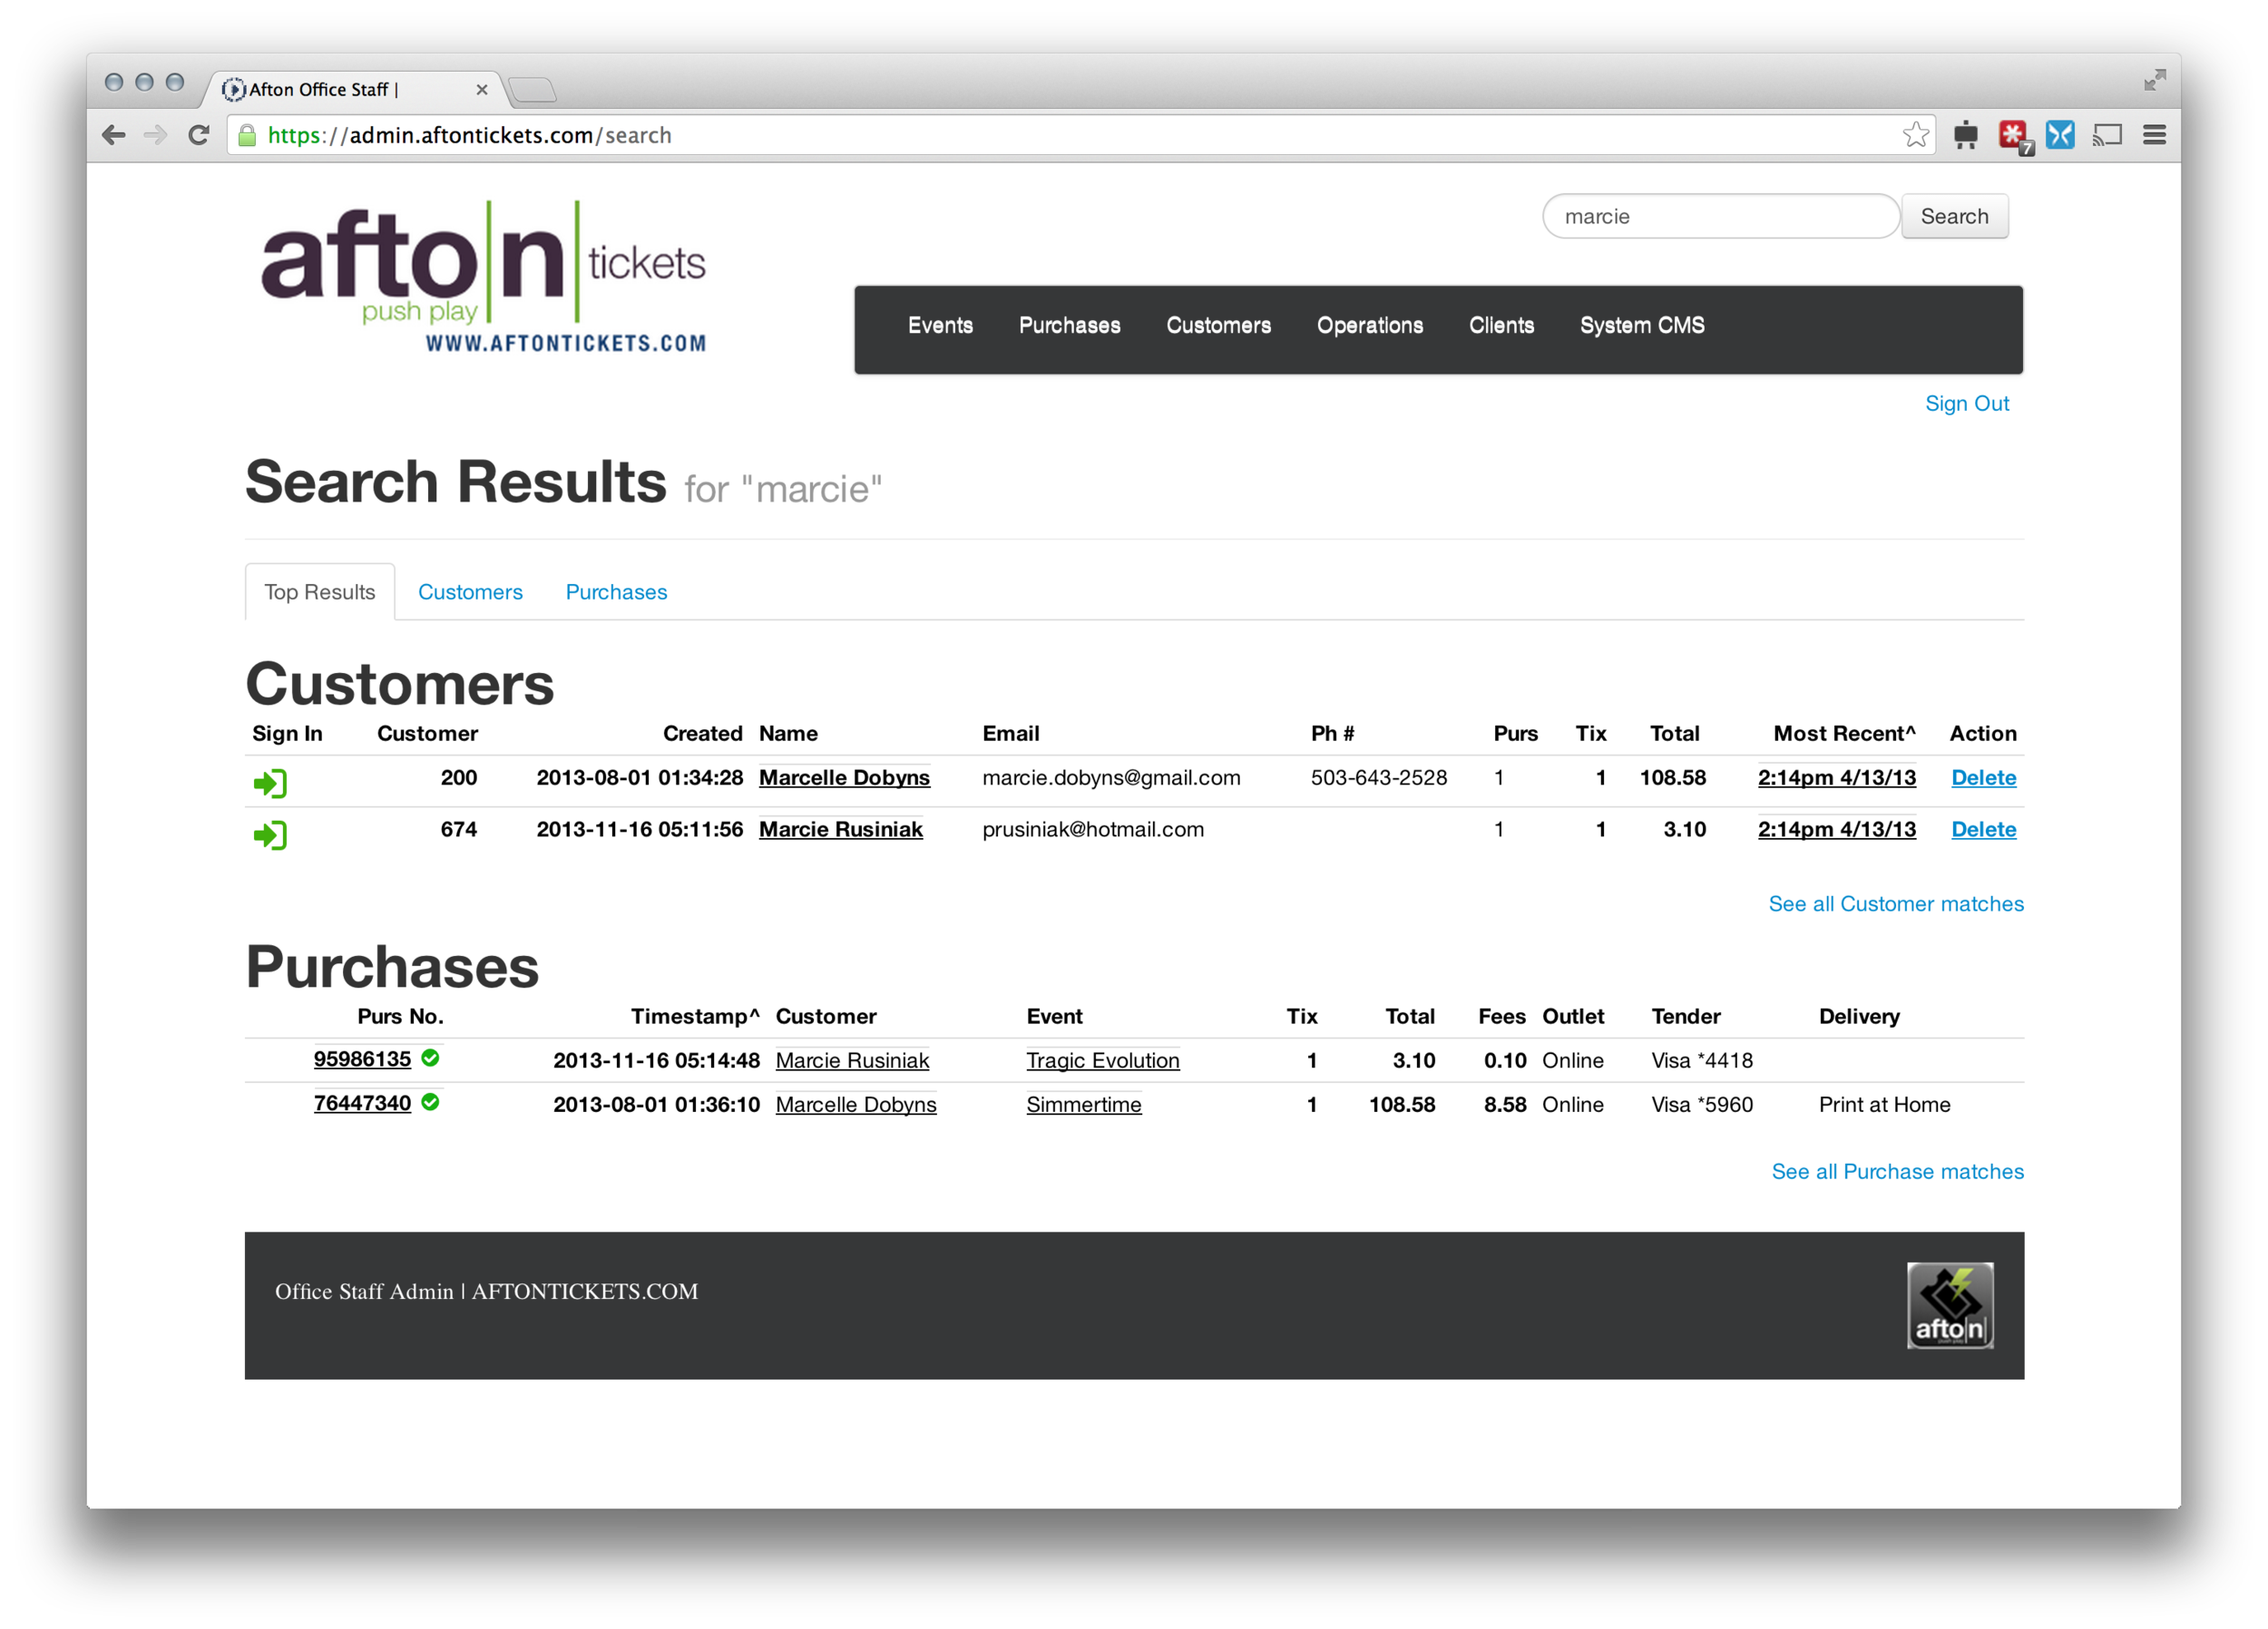Screen dimensions: 2268x1629
Task: Open the Clients menu
Action: tap(1501, 326)
